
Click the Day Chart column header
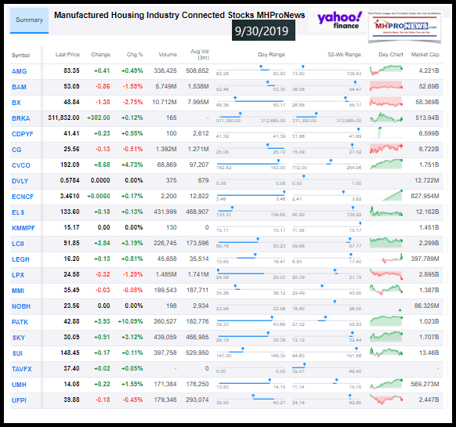tap(391, 55)
